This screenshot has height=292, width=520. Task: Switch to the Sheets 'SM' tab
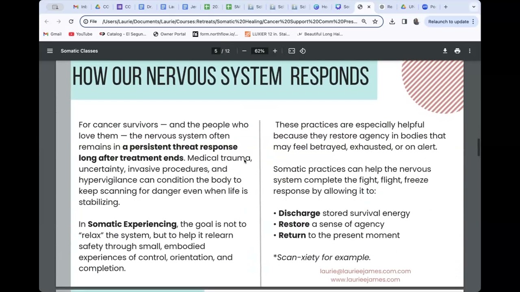pos(233,7)
